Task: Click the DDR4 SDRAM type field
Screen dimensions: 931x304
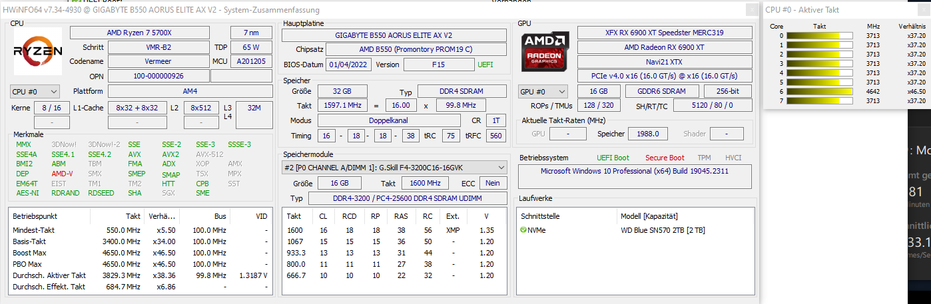Action: [x=461, y=91]
